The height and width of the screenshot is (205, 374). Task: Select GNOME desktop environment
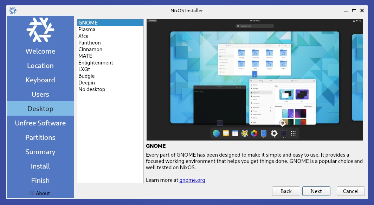(110, 22)
